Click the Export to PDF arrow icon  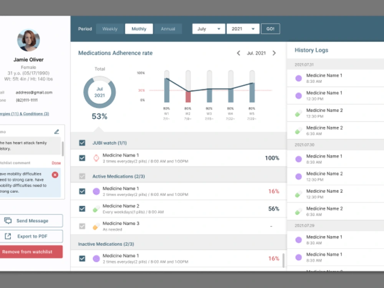(x=8, y=236)
